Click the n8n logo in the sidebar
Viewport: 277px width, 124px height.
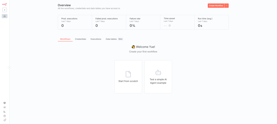4,4
